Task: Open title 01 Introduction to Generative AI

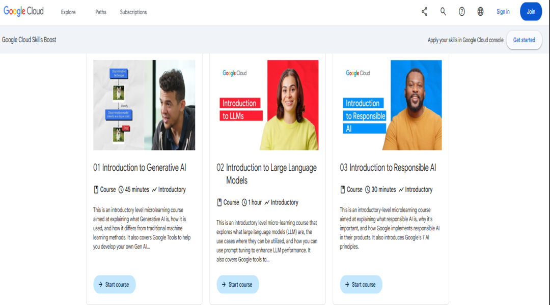Action: (140, 168)
